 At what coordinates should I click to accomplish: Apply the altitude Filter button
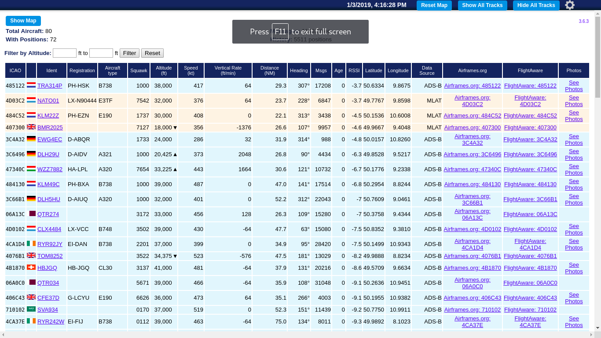tap(129, 53)
